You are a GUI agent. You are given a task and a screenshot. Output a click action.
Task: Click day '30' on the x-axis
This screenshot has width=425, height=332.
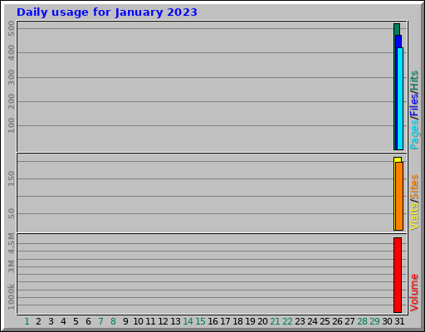pos(387,321)
